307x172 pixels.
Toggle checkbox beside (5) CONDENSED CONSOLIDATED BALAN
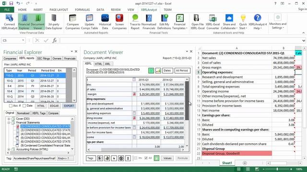17,138
